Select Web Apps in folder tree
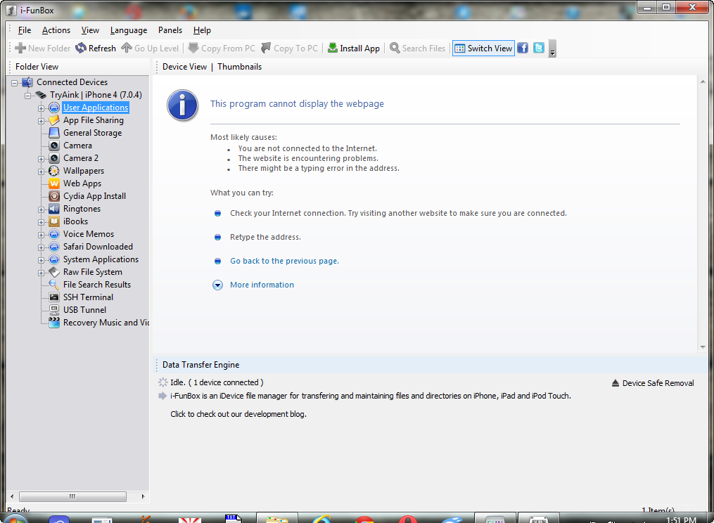 pos(82,183)
